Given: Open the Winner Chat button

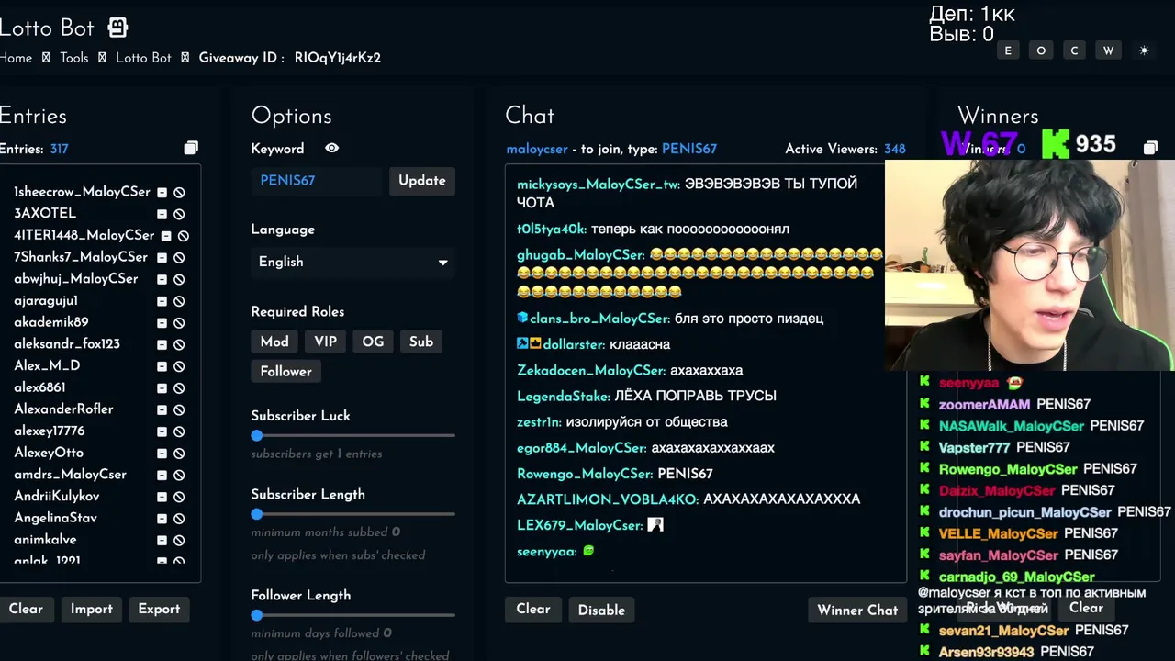Looking at the screenshot, I should click(x=857, y=610).
